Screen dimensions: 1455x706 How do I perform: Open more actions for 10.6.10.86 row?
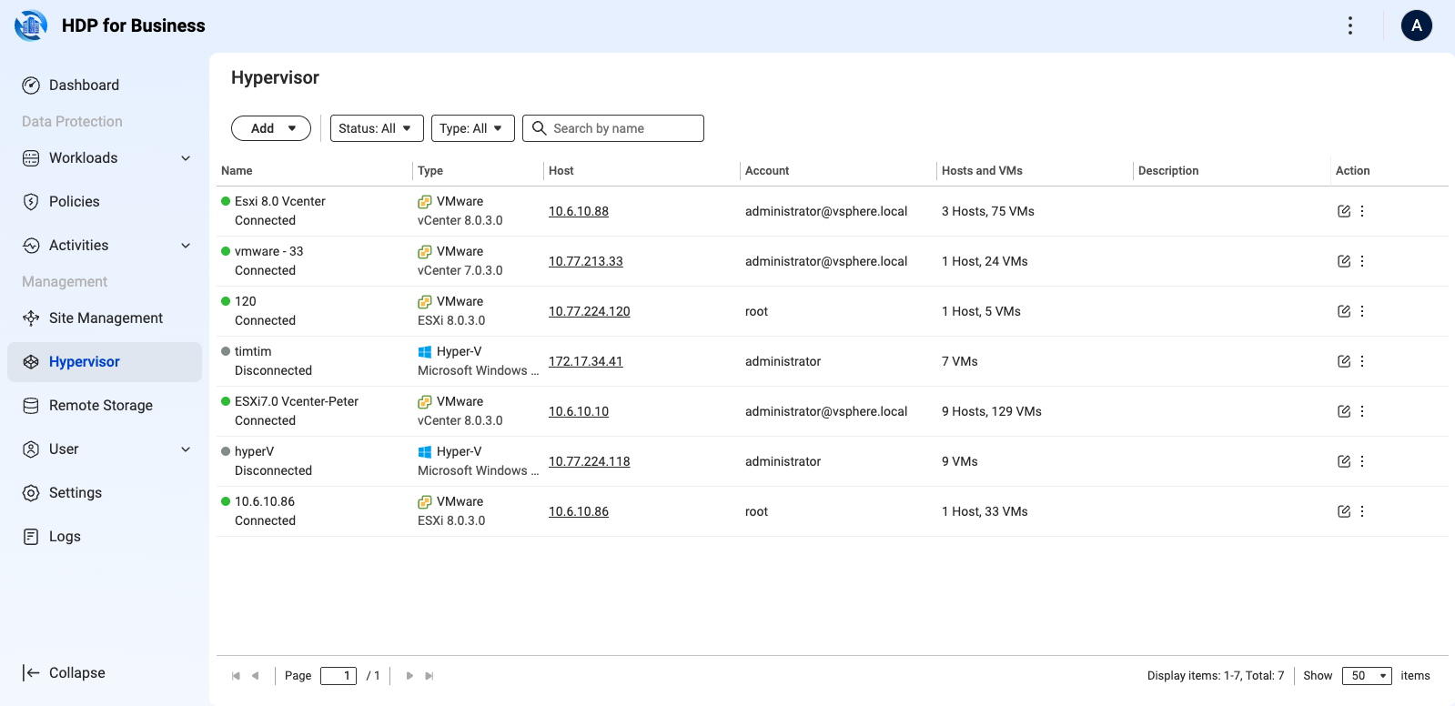tap(1362, 511)
